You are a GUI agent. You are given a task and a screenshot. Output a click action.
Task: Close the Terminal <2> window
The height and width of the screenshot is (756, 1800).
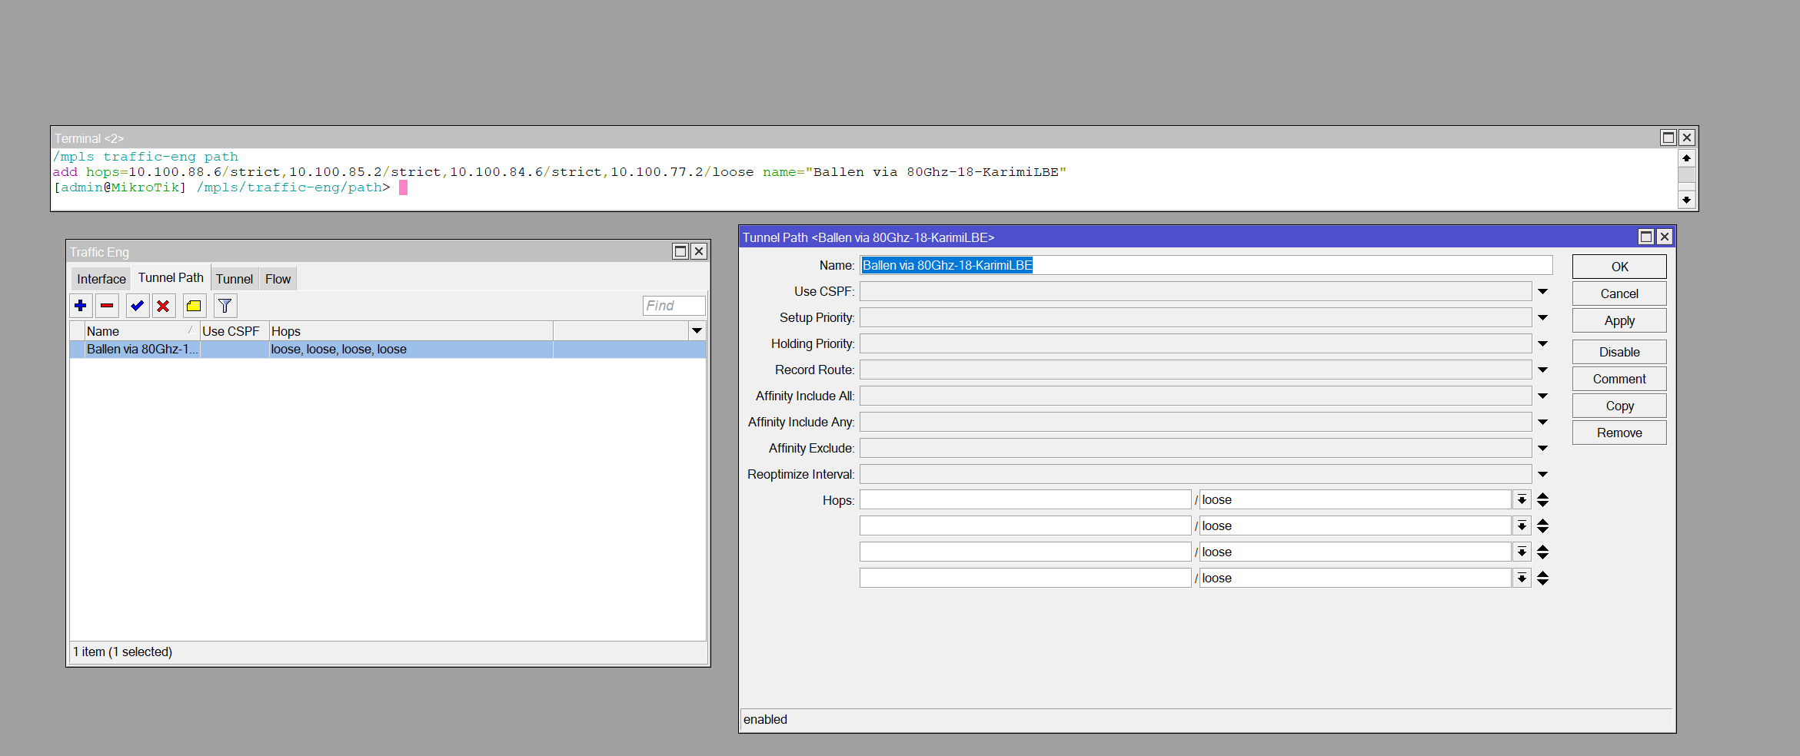point(1687,138)
